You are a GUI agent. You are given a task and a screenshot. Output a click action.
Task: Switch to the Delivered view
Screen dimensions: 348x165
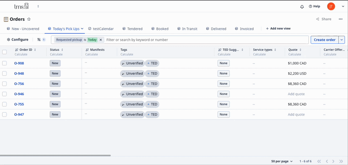pyautogui.click(x=216, y=29)
